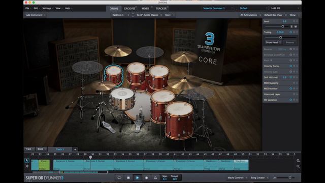
Task: Open the File menu
Action: pos(27,8)
